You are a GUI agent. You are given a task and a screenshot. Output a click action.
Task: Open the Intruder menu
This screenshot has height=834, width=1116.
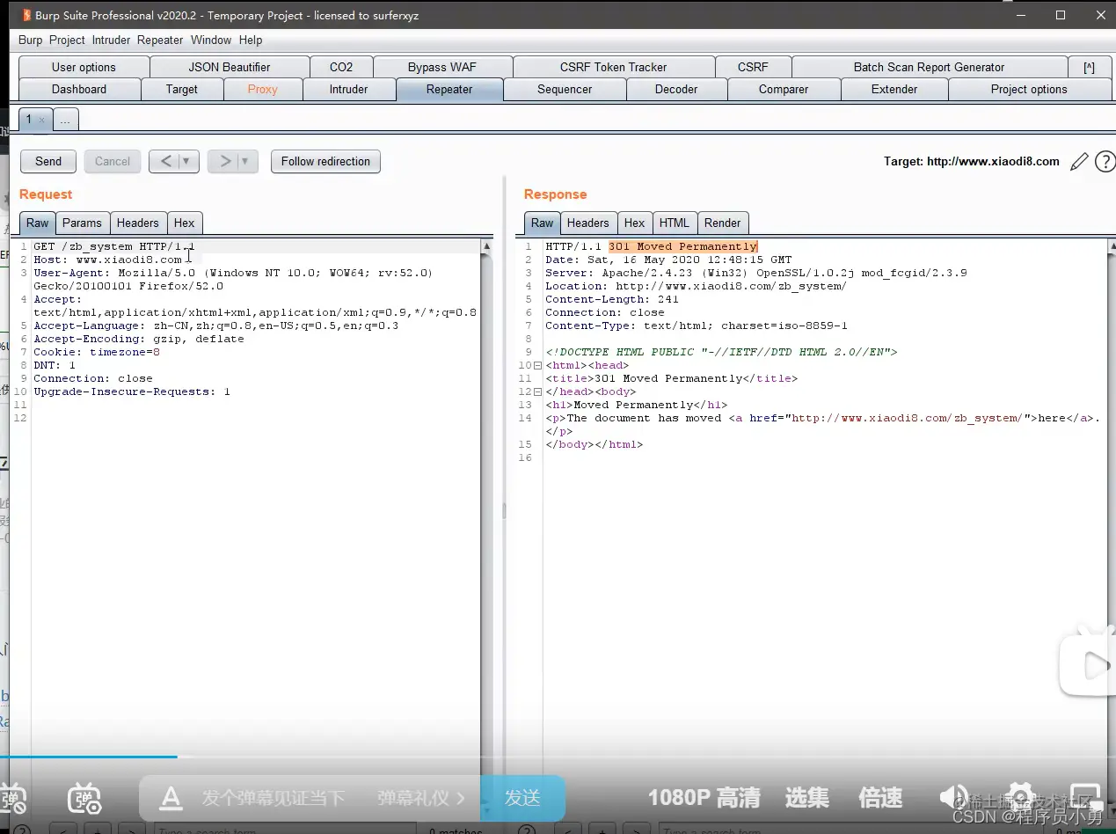coord(111,40)
